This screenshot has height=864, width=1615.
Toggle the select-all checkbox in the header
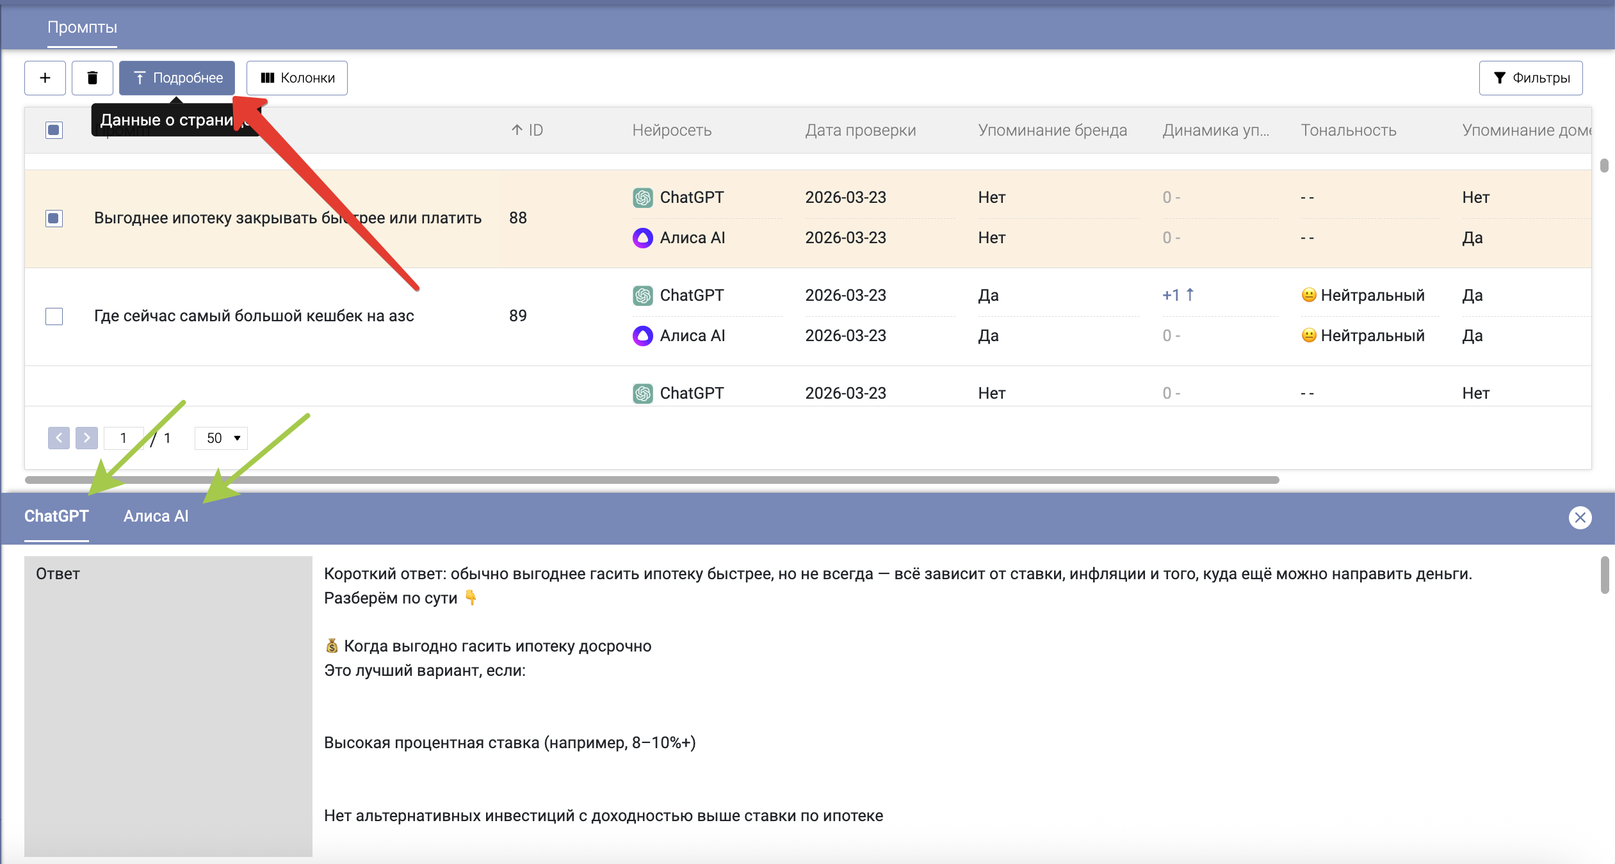[54, 131]
